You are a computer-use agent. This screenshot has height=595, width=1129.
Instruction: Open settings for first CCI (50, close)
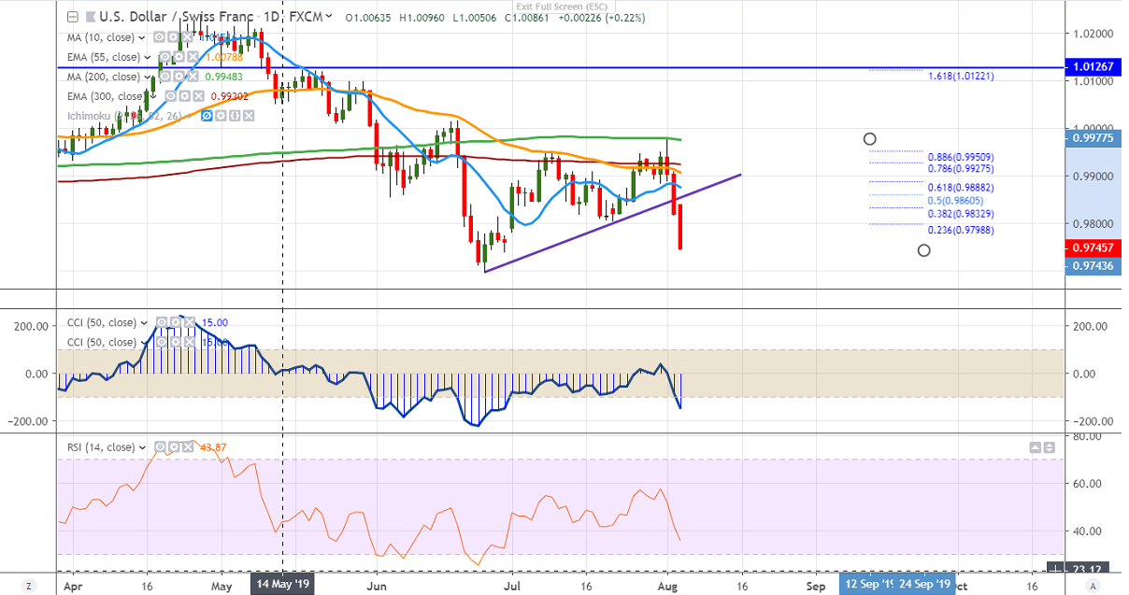click(176, 322)
